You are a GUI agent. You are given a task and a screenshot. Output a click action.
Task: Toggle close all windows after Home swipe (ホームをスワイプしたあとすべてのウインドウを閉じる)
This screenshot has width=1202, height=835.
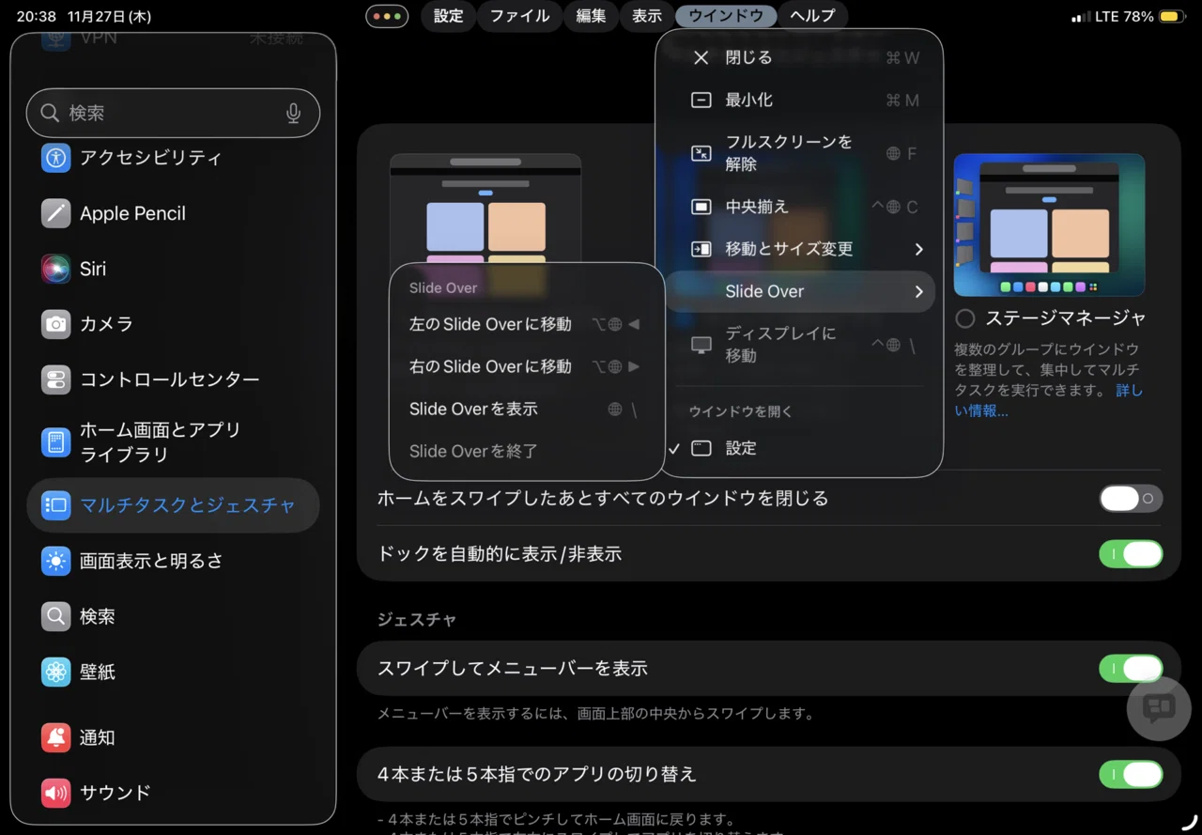[1131, 499]
